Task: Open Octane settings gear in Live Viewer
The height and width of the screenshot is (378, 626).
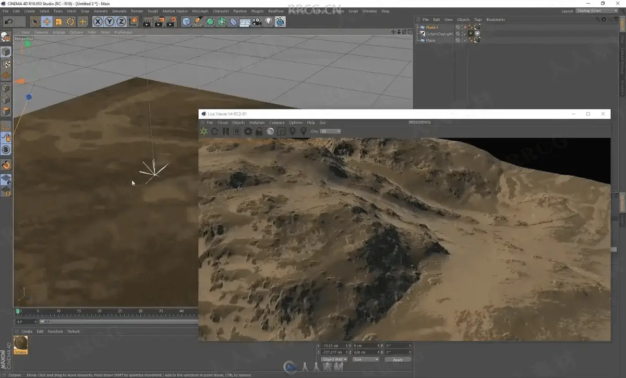Action: pyautogui.click(x=248, y=131)
